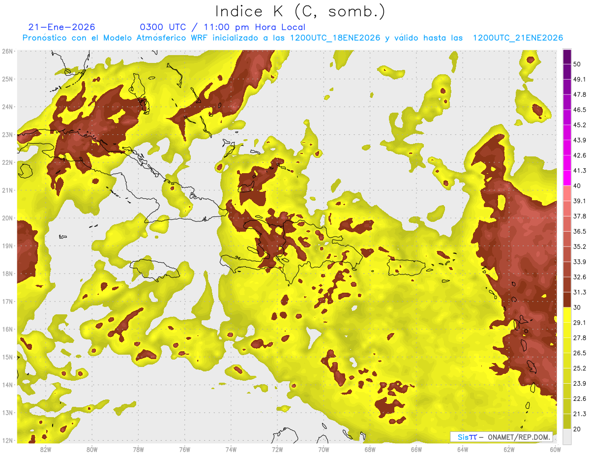Click the longitude axis label "78W"

(x=138, y=450)
